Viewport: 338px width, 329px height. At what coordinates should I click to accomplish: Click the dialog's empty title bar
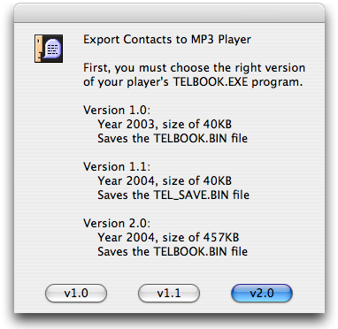click(x=169, y=13)
